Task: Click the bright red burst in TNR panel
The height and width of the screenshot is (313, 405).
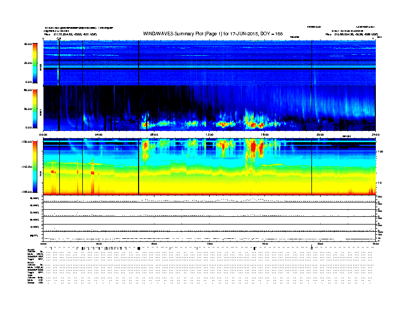Action: click(x=254, y=148)
